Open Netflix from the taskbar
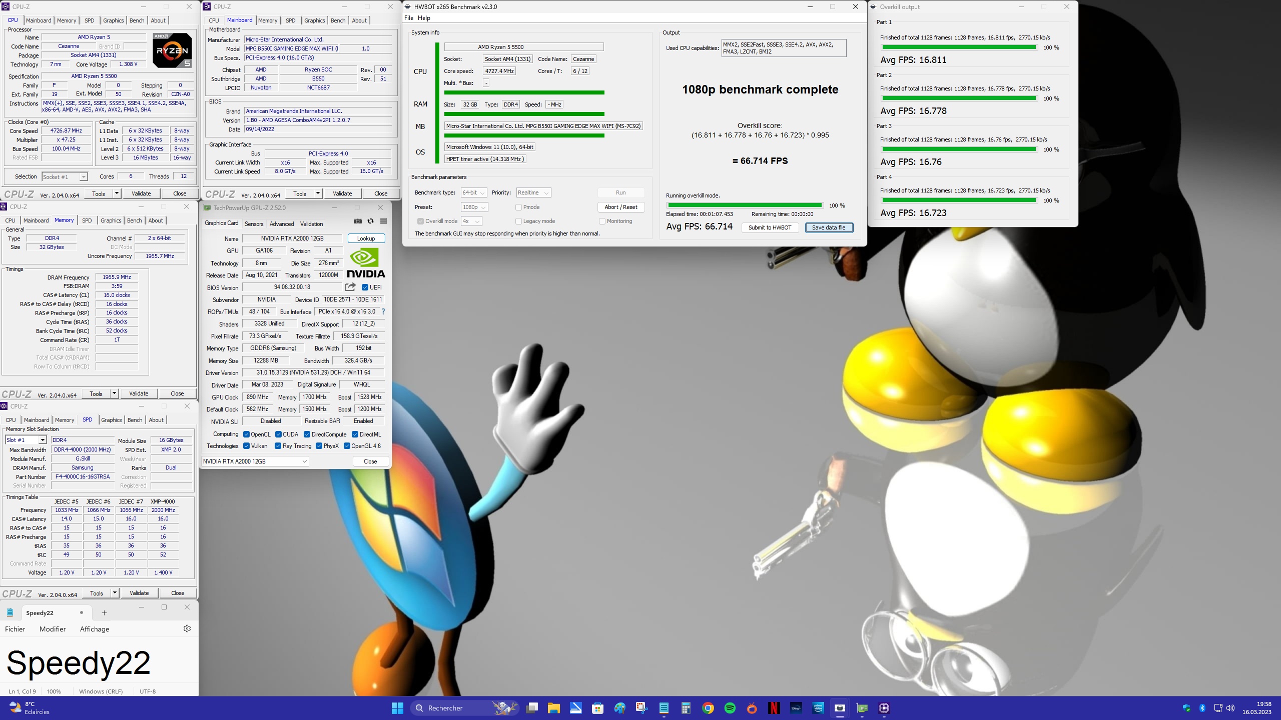Screen dimensions: 1281x720 774,708
